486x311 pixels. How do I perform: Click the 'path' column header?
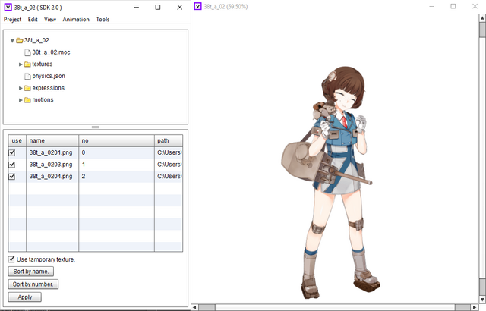click(x=169, y=141)
